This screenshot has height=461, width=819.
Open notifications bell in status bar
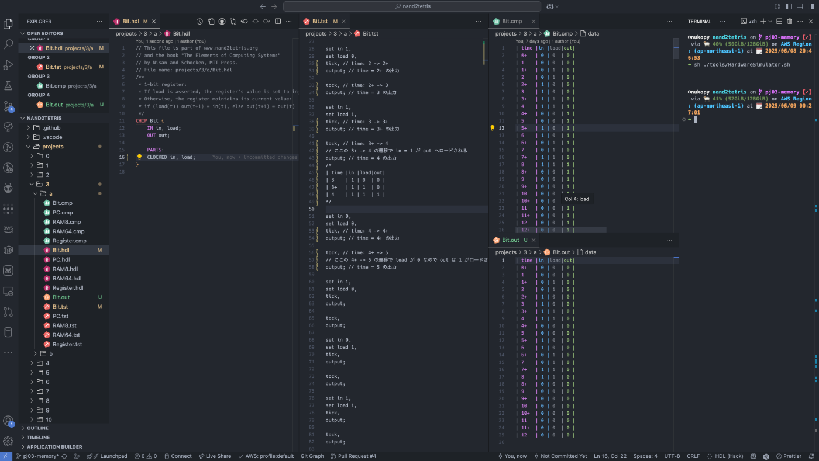point(810,456)
